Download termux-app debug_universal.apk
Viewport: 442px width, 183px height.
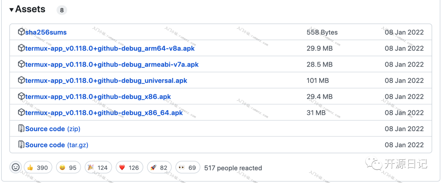pyautogui.click(x=106, y=80)
